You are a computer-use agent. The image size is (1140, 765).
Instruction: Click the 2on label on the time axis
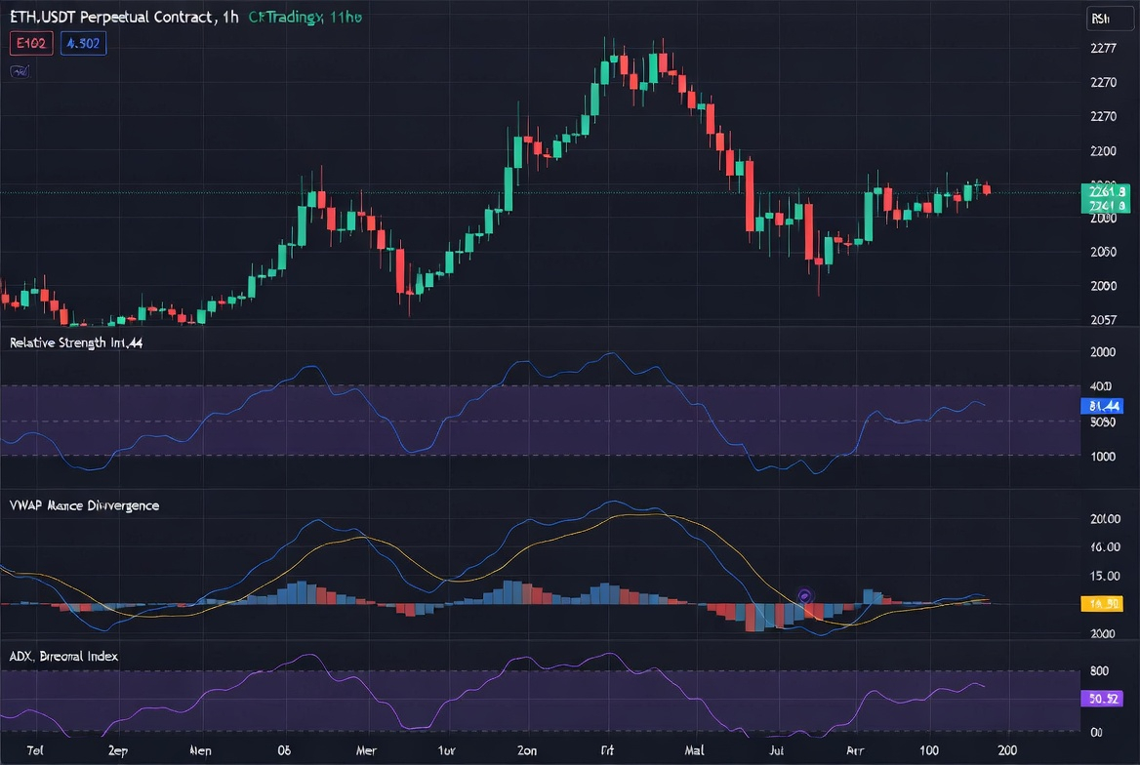(527, 750)
